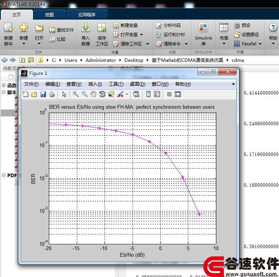Screen dimensions: 279x277
Task: Open Preferences gear icon
Action: click(237, 25)
